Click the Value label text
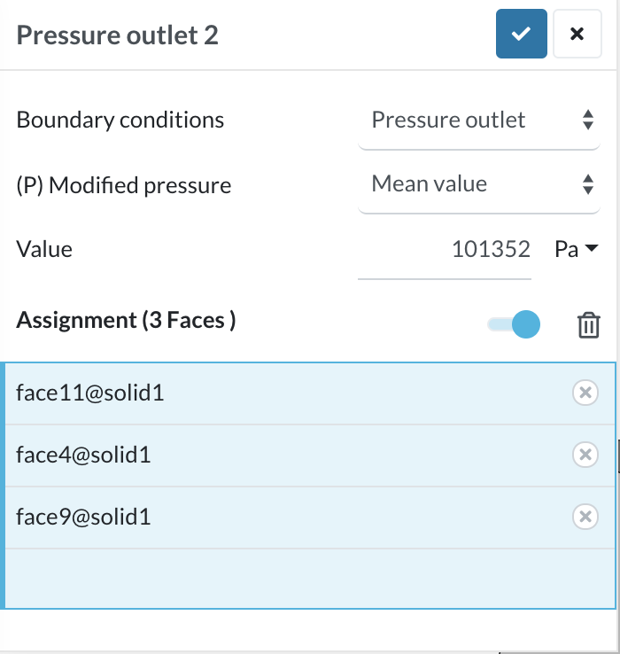620x654 pixels. (44, 249)
